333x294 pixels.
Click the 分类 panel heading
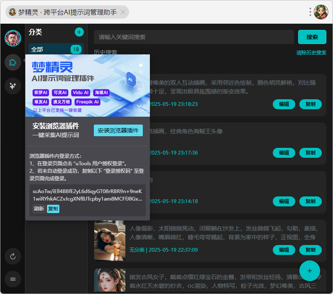click(x=35, y=32)
